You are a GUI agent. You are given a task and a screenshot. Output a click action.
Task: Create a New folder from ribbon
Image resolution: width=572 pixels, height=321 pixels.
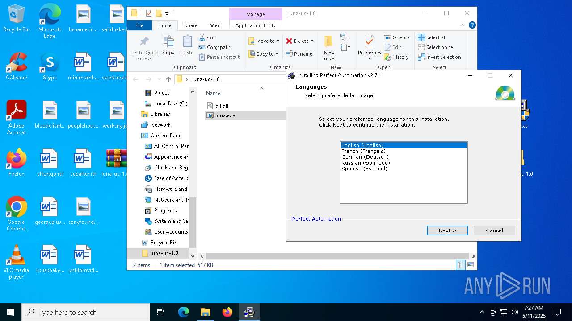point(329,48)
